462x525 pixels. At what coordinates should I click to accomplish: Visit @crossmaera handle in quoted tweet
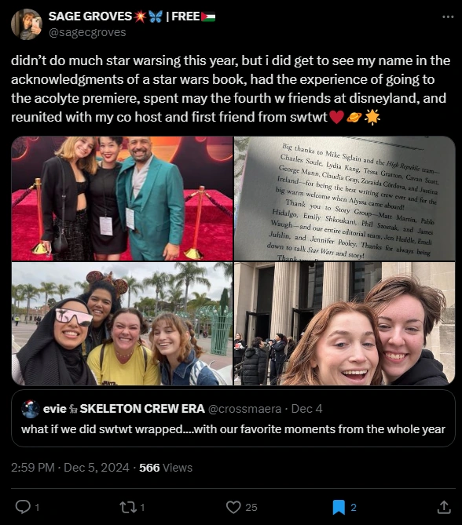click(x=244, y=409)
